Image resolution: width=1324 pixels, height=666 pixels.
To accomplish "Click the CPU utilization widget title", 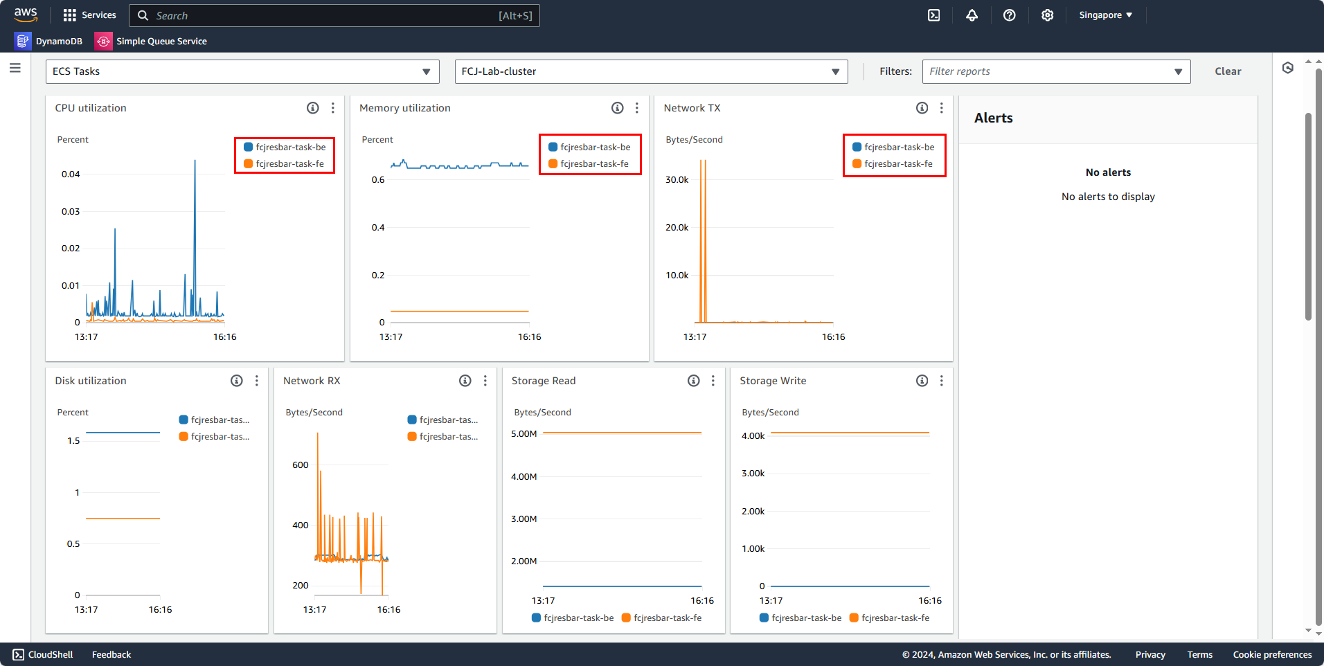I will (91, 108).
